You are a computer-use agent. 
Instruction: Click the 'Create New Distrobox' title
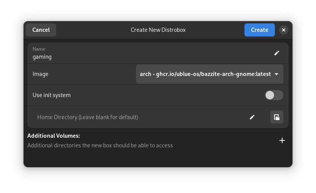click(x=158, y=30)
